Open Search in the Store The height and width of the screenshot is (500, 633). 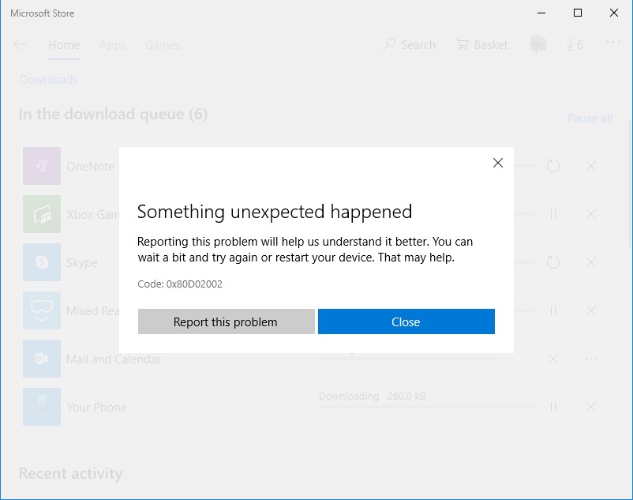click(410, 44)
